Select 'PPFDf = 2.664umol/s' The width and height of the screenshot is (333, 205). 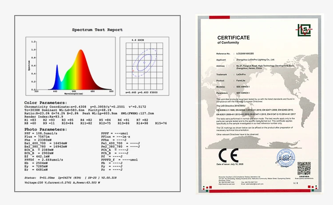point(44,160)
